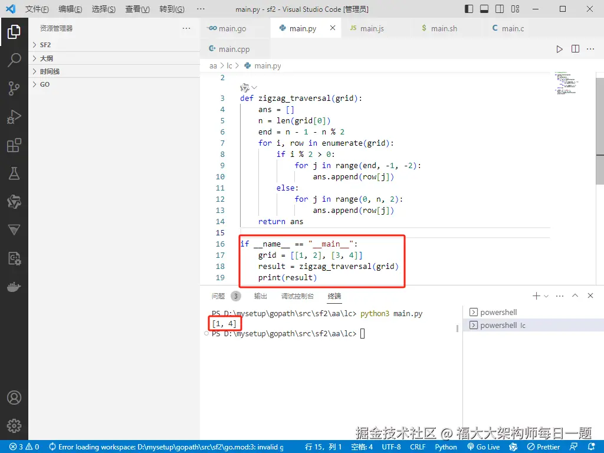Open the Testing flask view

pos(14,173)
